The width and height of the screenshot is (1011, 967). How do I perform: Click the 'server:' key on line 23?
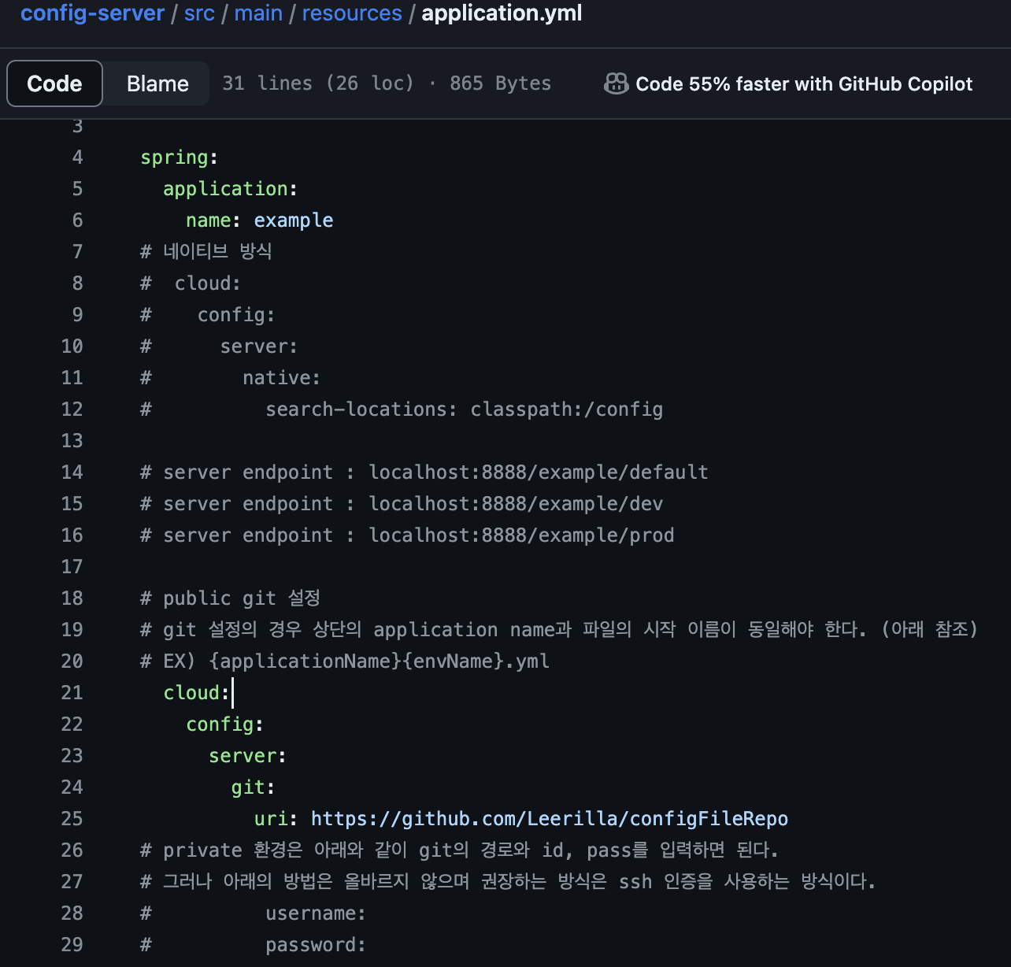tap(248, 756)
